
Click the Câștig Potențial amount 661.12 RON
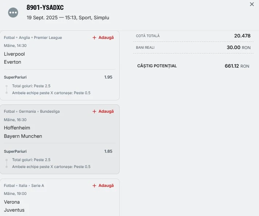(x=237, y=66)
